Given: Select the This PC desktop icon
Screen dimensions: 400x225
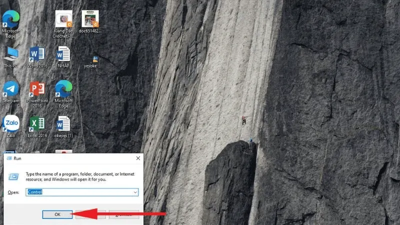Looking at the screenshot, I should tap(10, 55).
